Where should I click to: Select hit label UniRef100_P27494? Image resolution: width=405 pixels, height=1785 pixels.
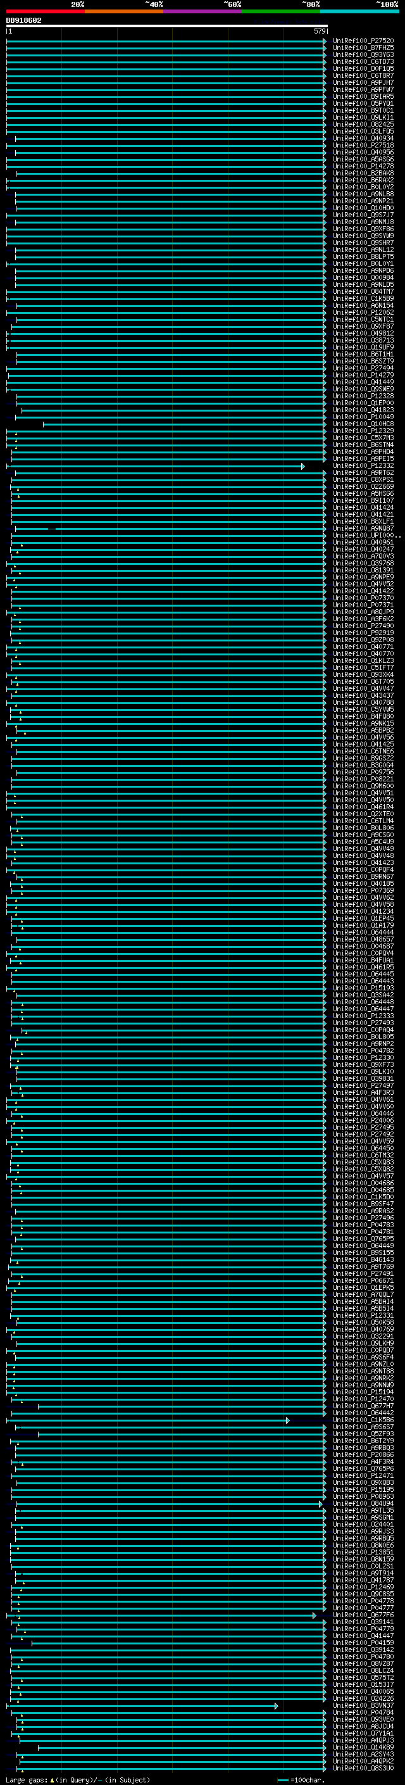(363, 368)
